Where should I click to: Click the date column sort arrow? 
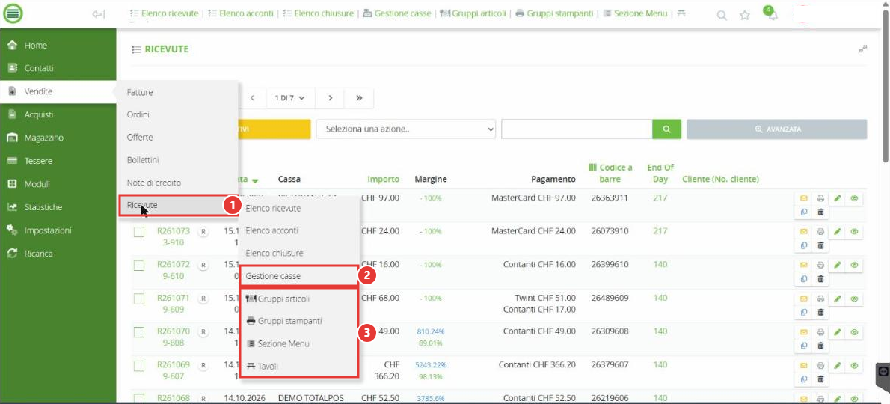coord(255,180)
